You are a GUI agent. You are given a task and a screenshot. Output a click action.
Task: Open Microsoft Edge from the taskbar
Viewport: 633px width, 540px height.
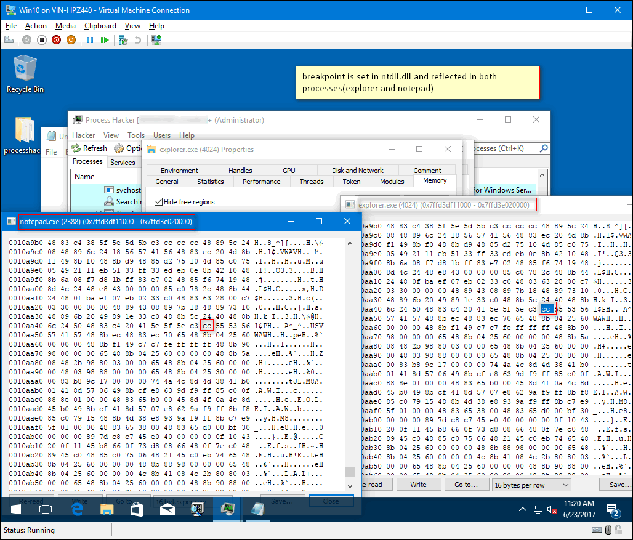point(77,509)
